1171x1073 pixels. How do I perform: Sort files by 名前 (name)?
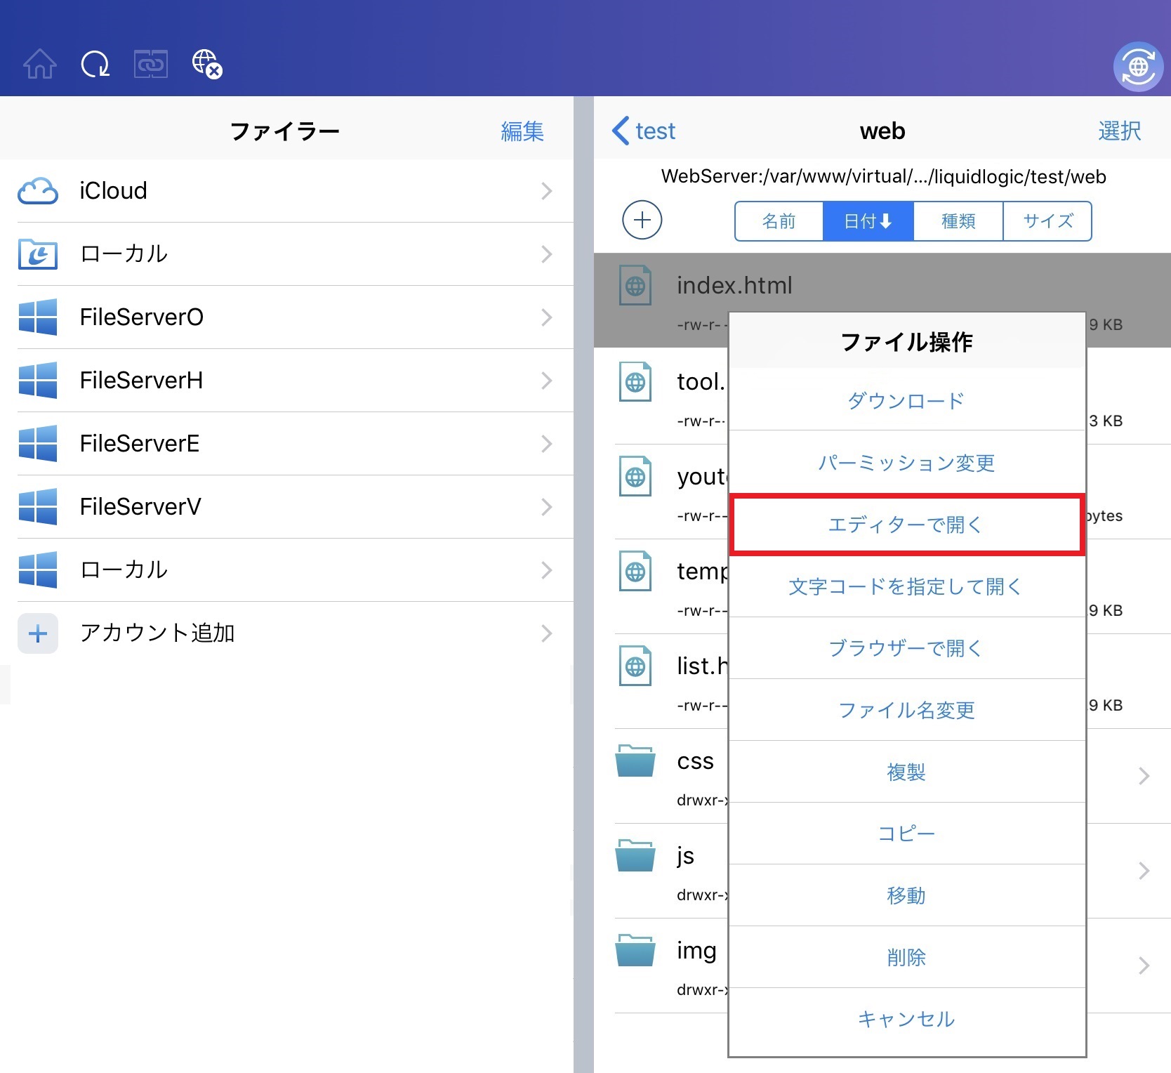coord(779,221)
